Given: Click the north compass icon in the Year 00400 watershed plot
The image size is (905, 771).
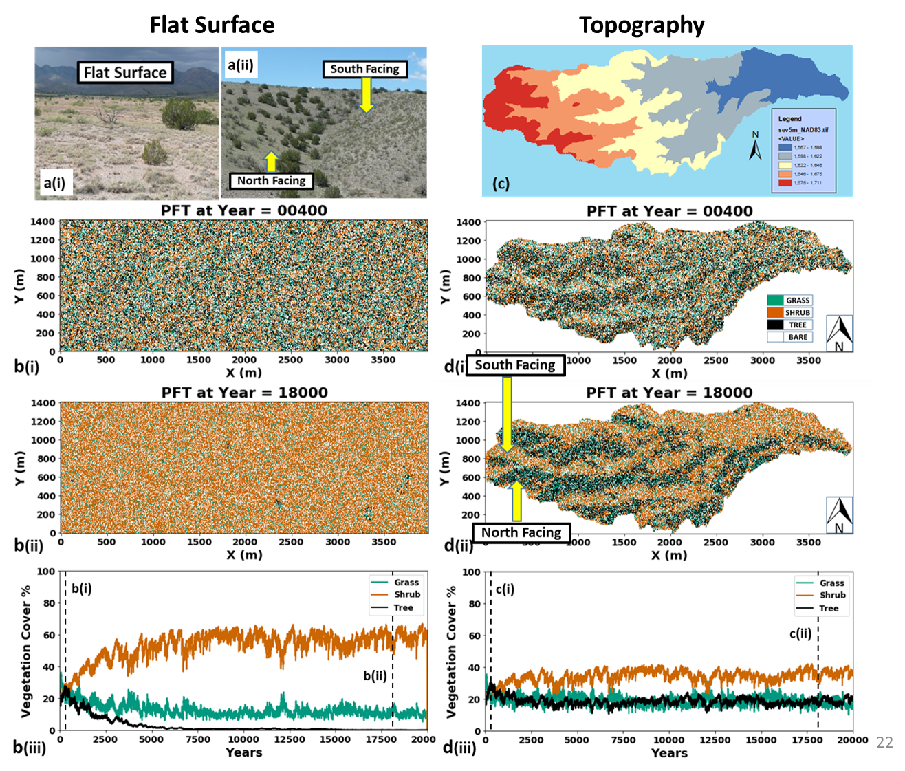Looking at the screenshot, I should point(839,334).
